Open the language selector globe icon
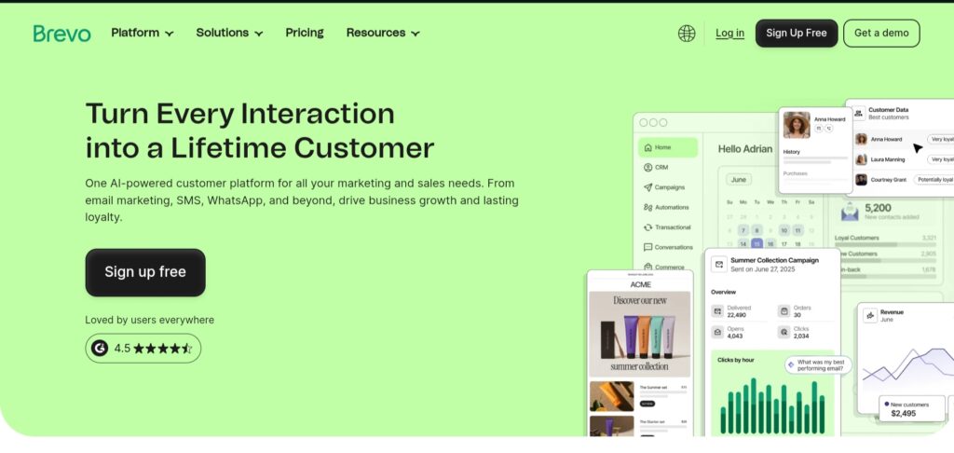This screenshot has height=453, width=954. tap(687, 34)
